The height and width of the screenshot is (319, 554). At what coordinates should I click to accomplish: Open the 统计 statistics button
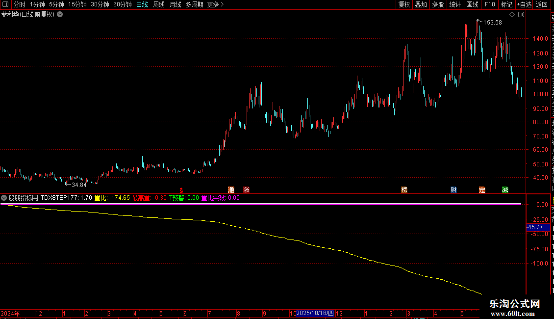click(455, 4)
